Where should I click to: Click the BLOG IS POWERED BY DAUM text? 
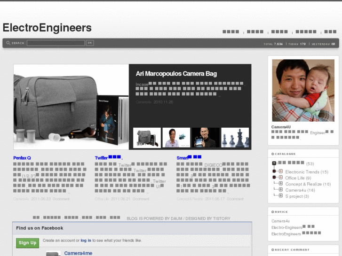coord(154,218)
